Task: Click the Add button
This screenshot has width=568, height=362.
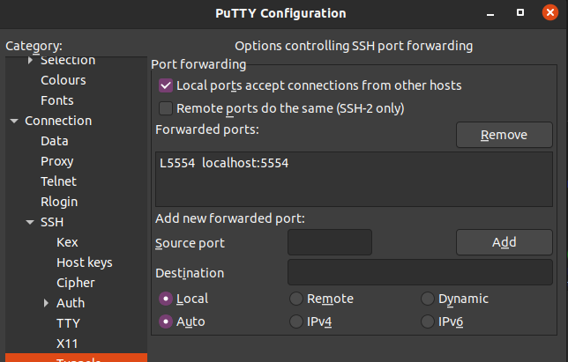Action: [504, 242]
